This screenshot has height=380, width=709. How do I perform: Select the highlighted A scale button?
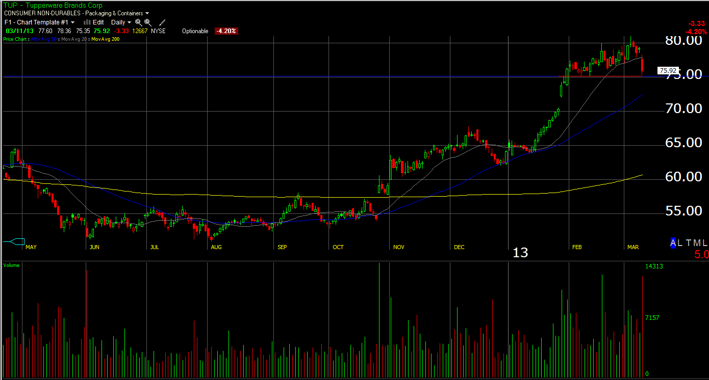[673, 243]
